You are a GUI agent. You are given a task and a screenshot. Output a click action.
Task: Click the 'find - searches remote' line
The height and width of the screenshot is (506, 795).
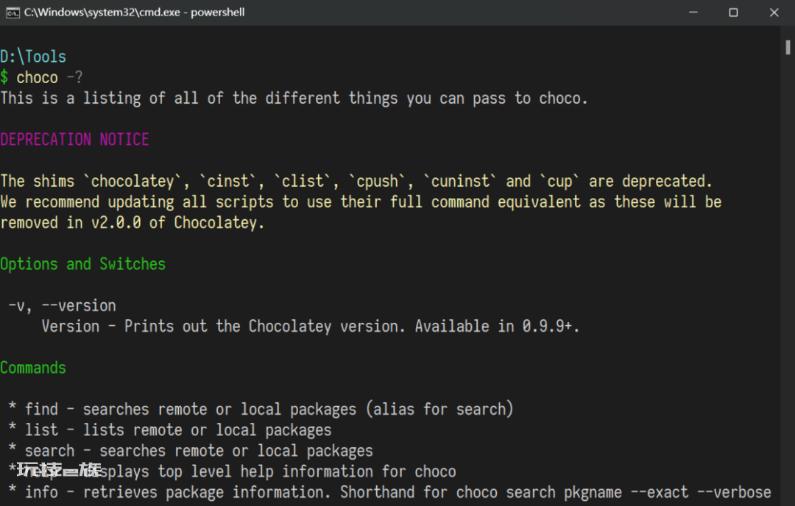[261, 409]
